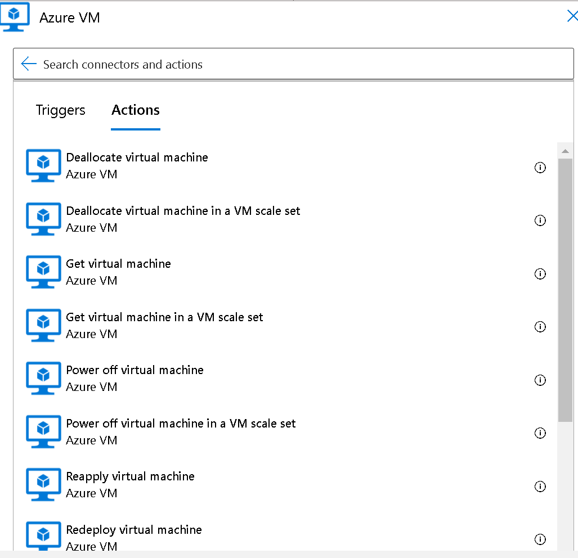Image resolution: width=578 pixels, height=558 pixels.
Task: Click the Search connectors and actions field
Action: (225, 64)
